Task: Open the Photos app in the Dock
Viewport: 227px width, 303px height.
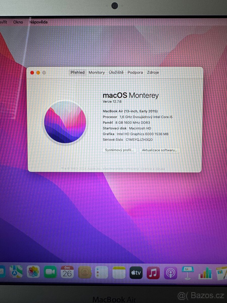Action: pyautogui.click(x=33, y=272)
